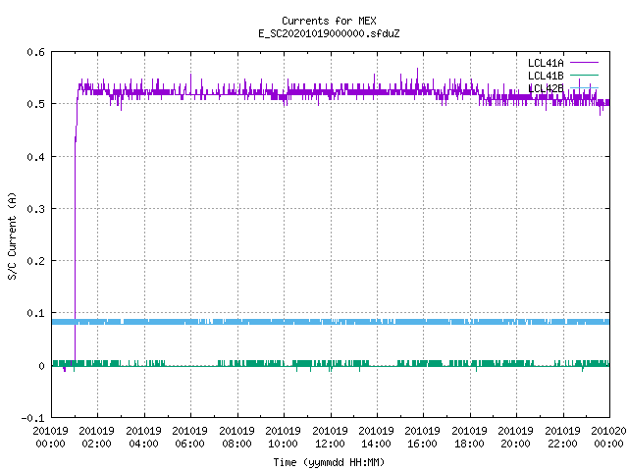Click x-axis tick label 201019 10:00
This screenshot has height=471, width=628.
[284, 438]
